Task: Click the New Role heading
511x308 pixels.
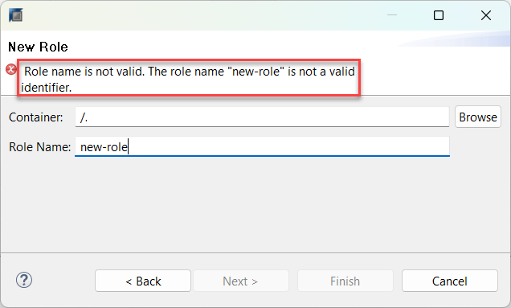Action: (38, 47)
